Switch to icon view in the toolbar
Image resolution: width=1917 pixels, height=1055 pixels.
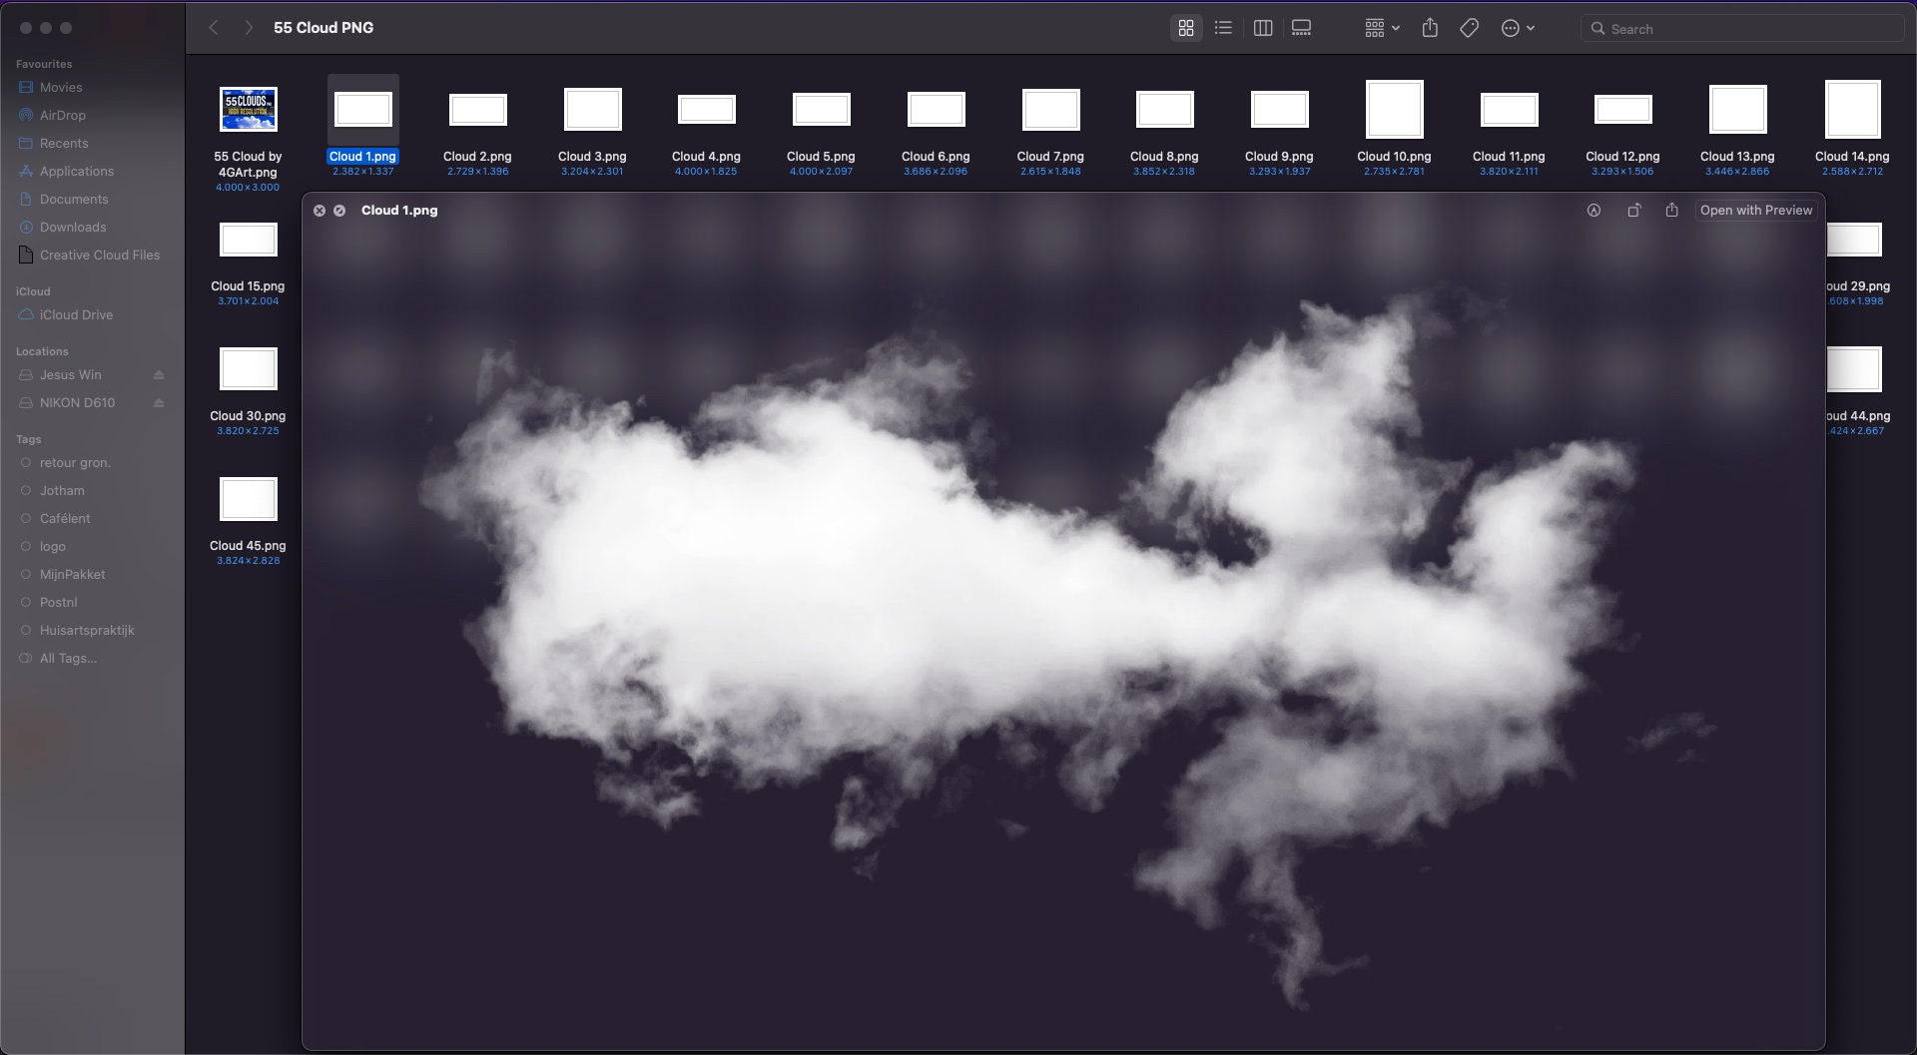(1186, 27)
